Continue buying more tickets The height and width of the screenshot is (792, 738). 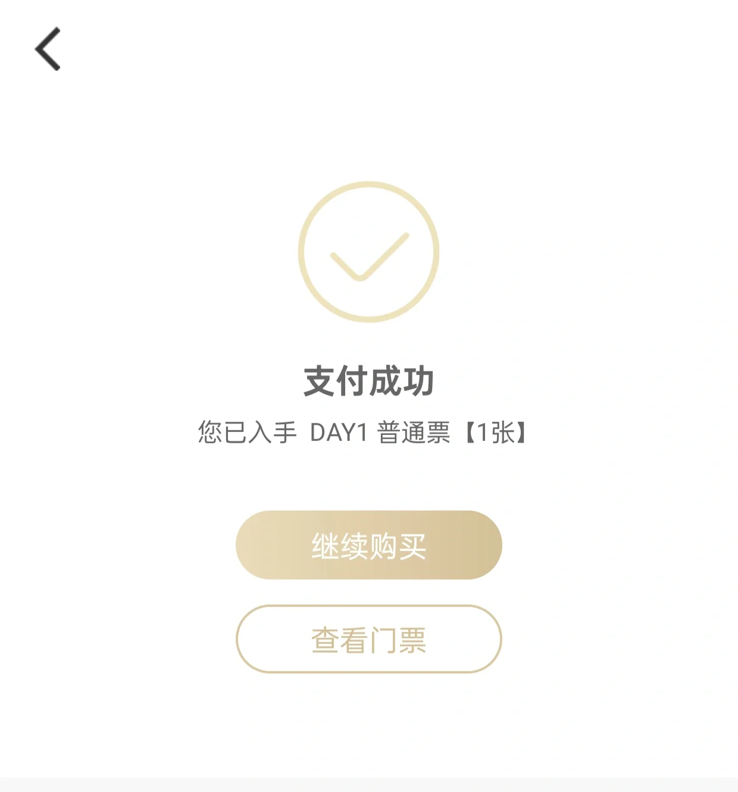(369, 545)
